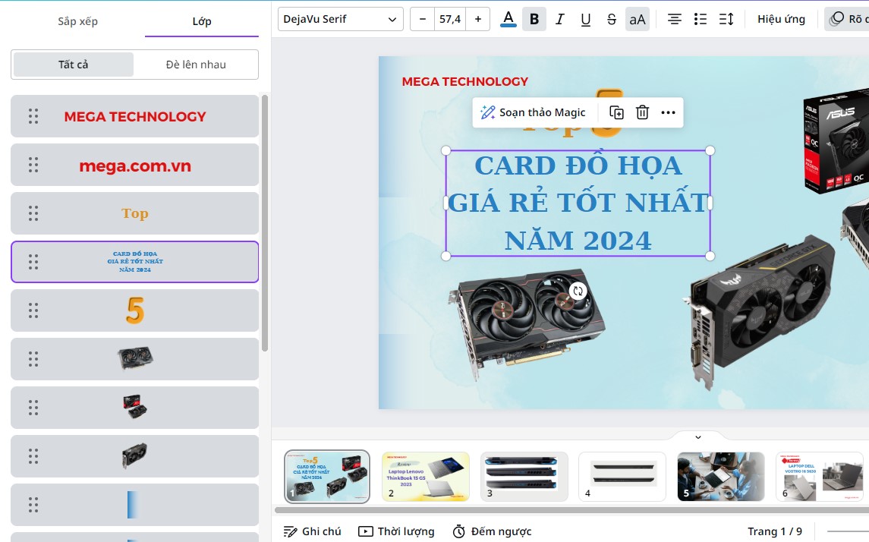The image size is (869, 542).
Task: Open Thời lượng duration settings
Action: coord(396,531)
